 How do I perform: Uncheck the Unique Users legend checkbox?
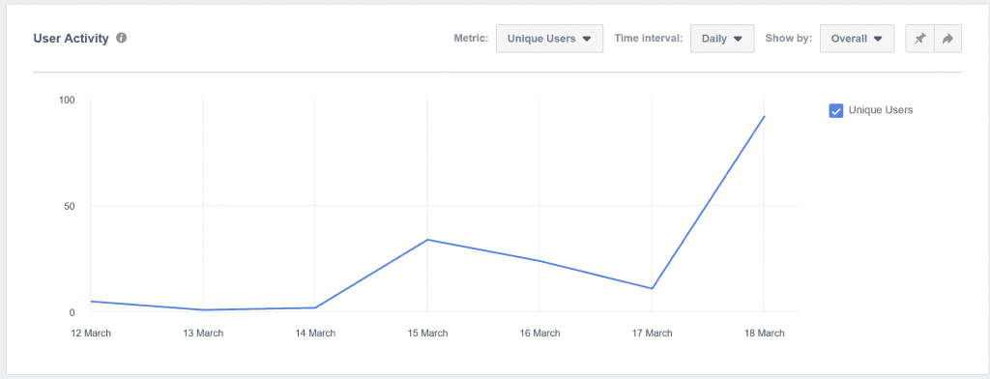tap(836, 110)
